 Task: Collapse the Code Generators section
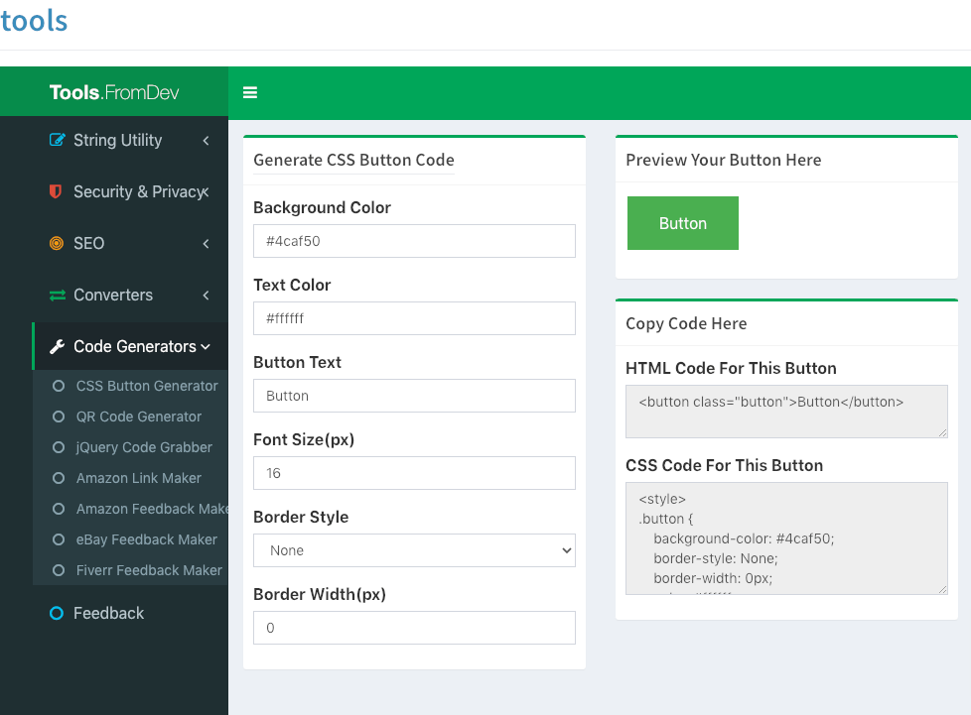tap(132, 346)
